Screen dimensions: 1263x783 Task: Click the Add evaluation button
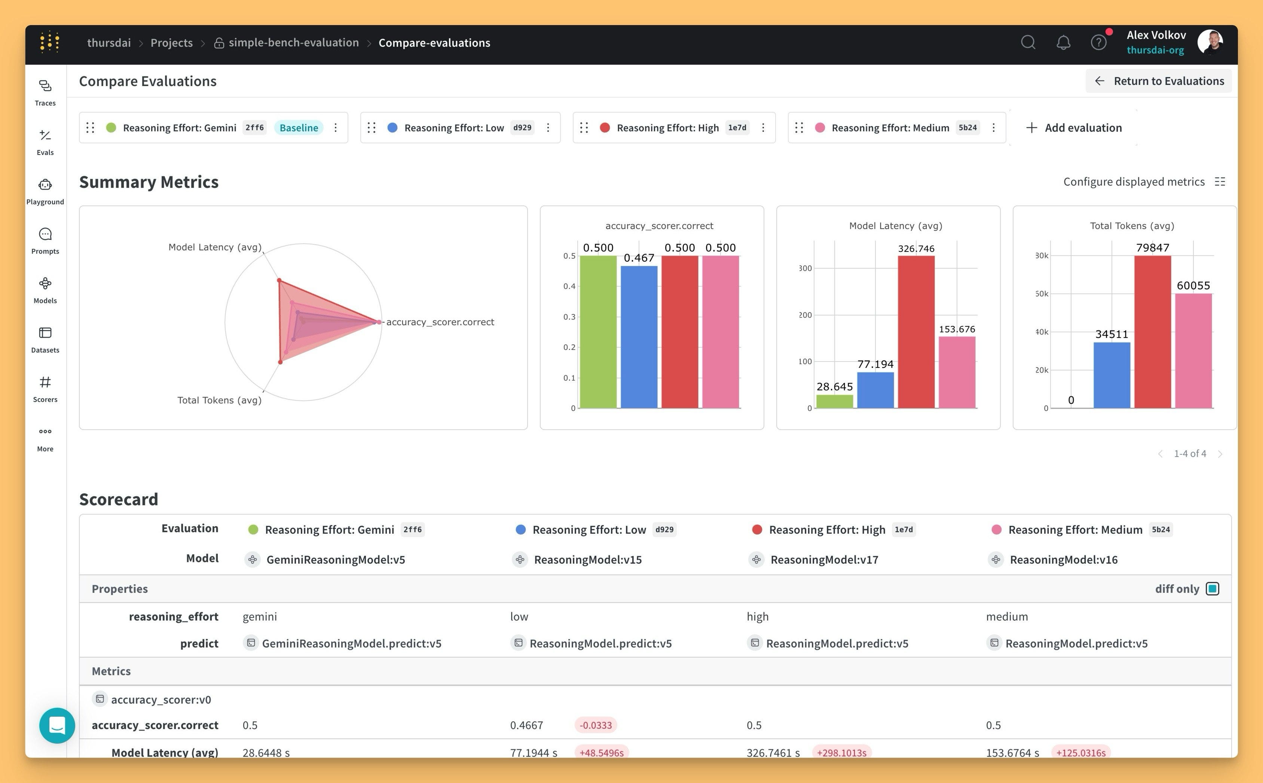[1074, 127]
